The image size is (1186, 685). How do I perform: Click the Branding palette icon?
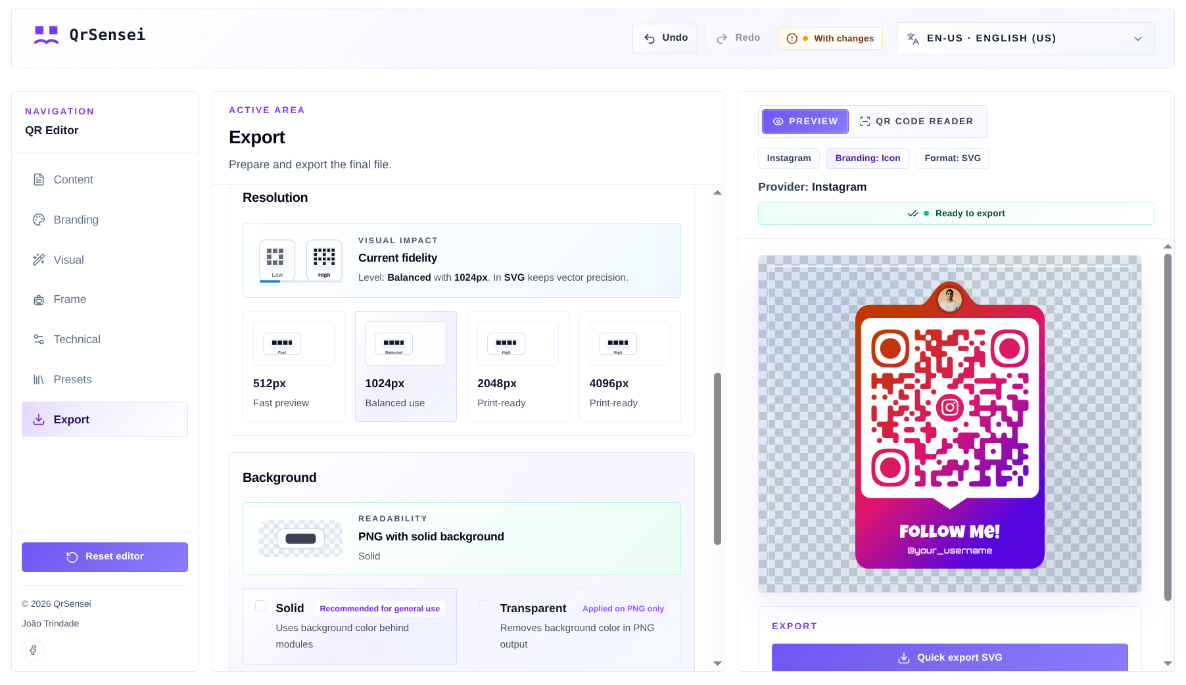[39, 220]
